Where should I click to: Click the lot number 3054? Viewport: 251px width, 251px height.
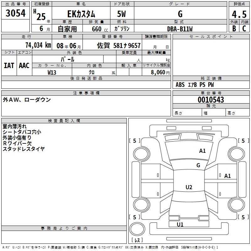click(15, 13)
